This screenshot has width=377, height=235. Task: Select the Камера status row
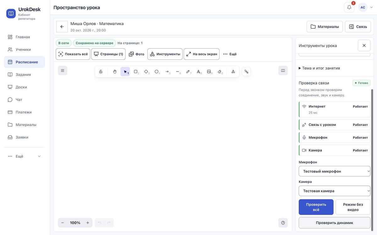[335, 150]
